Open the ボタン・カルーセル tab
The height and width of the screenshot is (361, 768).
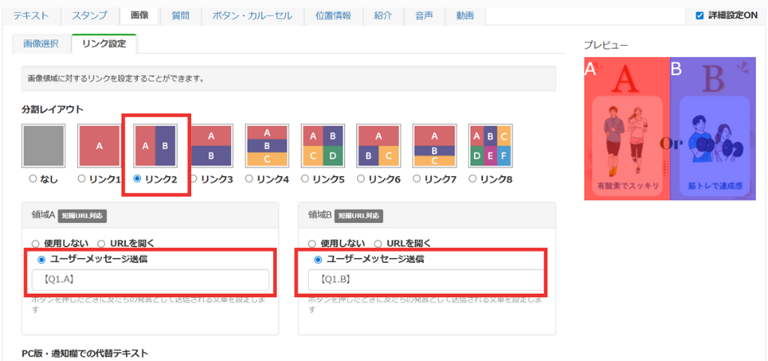[x=252, y=15]
